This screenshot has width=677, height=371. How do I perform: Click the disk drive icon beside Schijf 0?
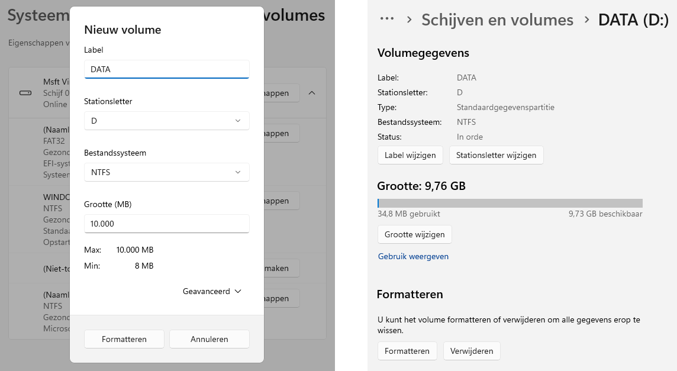click(x=25, y=93)
